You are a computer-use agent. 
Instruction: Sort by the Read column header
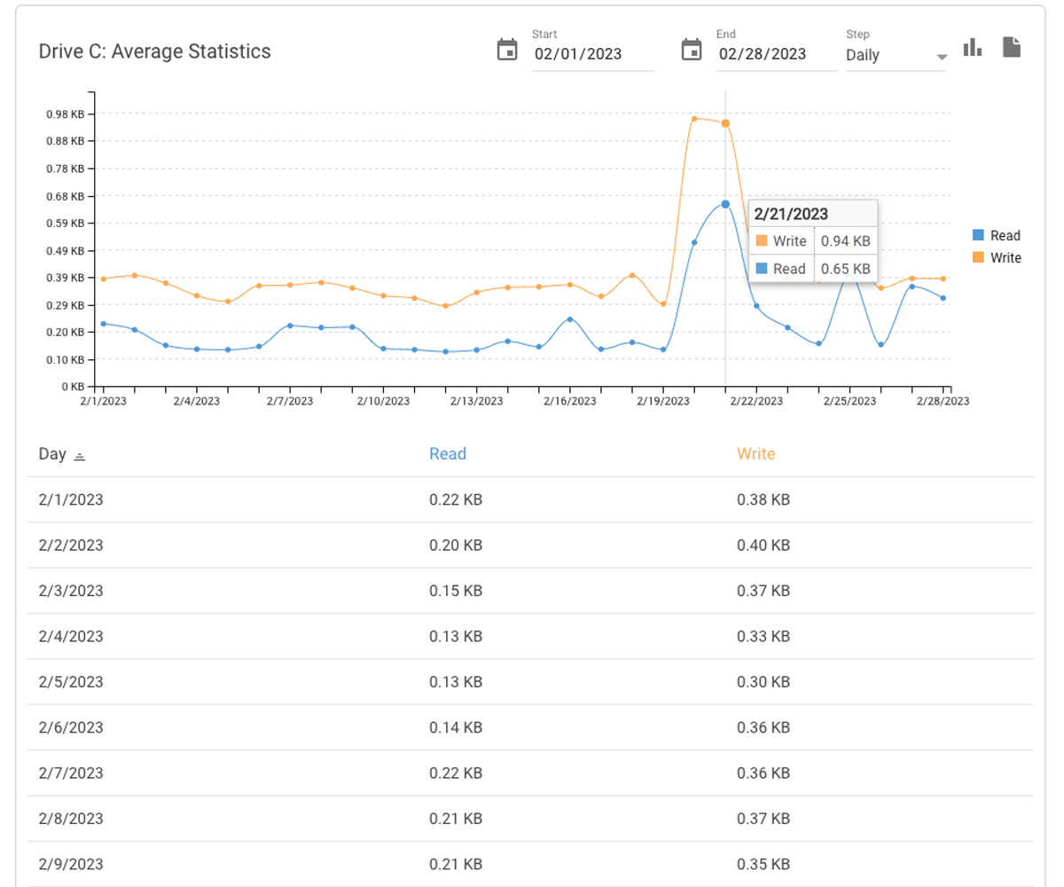click(448, 454)
